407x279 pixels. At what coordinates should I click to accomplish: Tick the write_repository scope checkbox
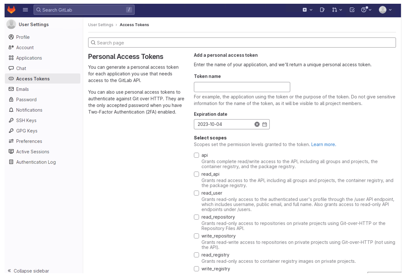[197, 236]
